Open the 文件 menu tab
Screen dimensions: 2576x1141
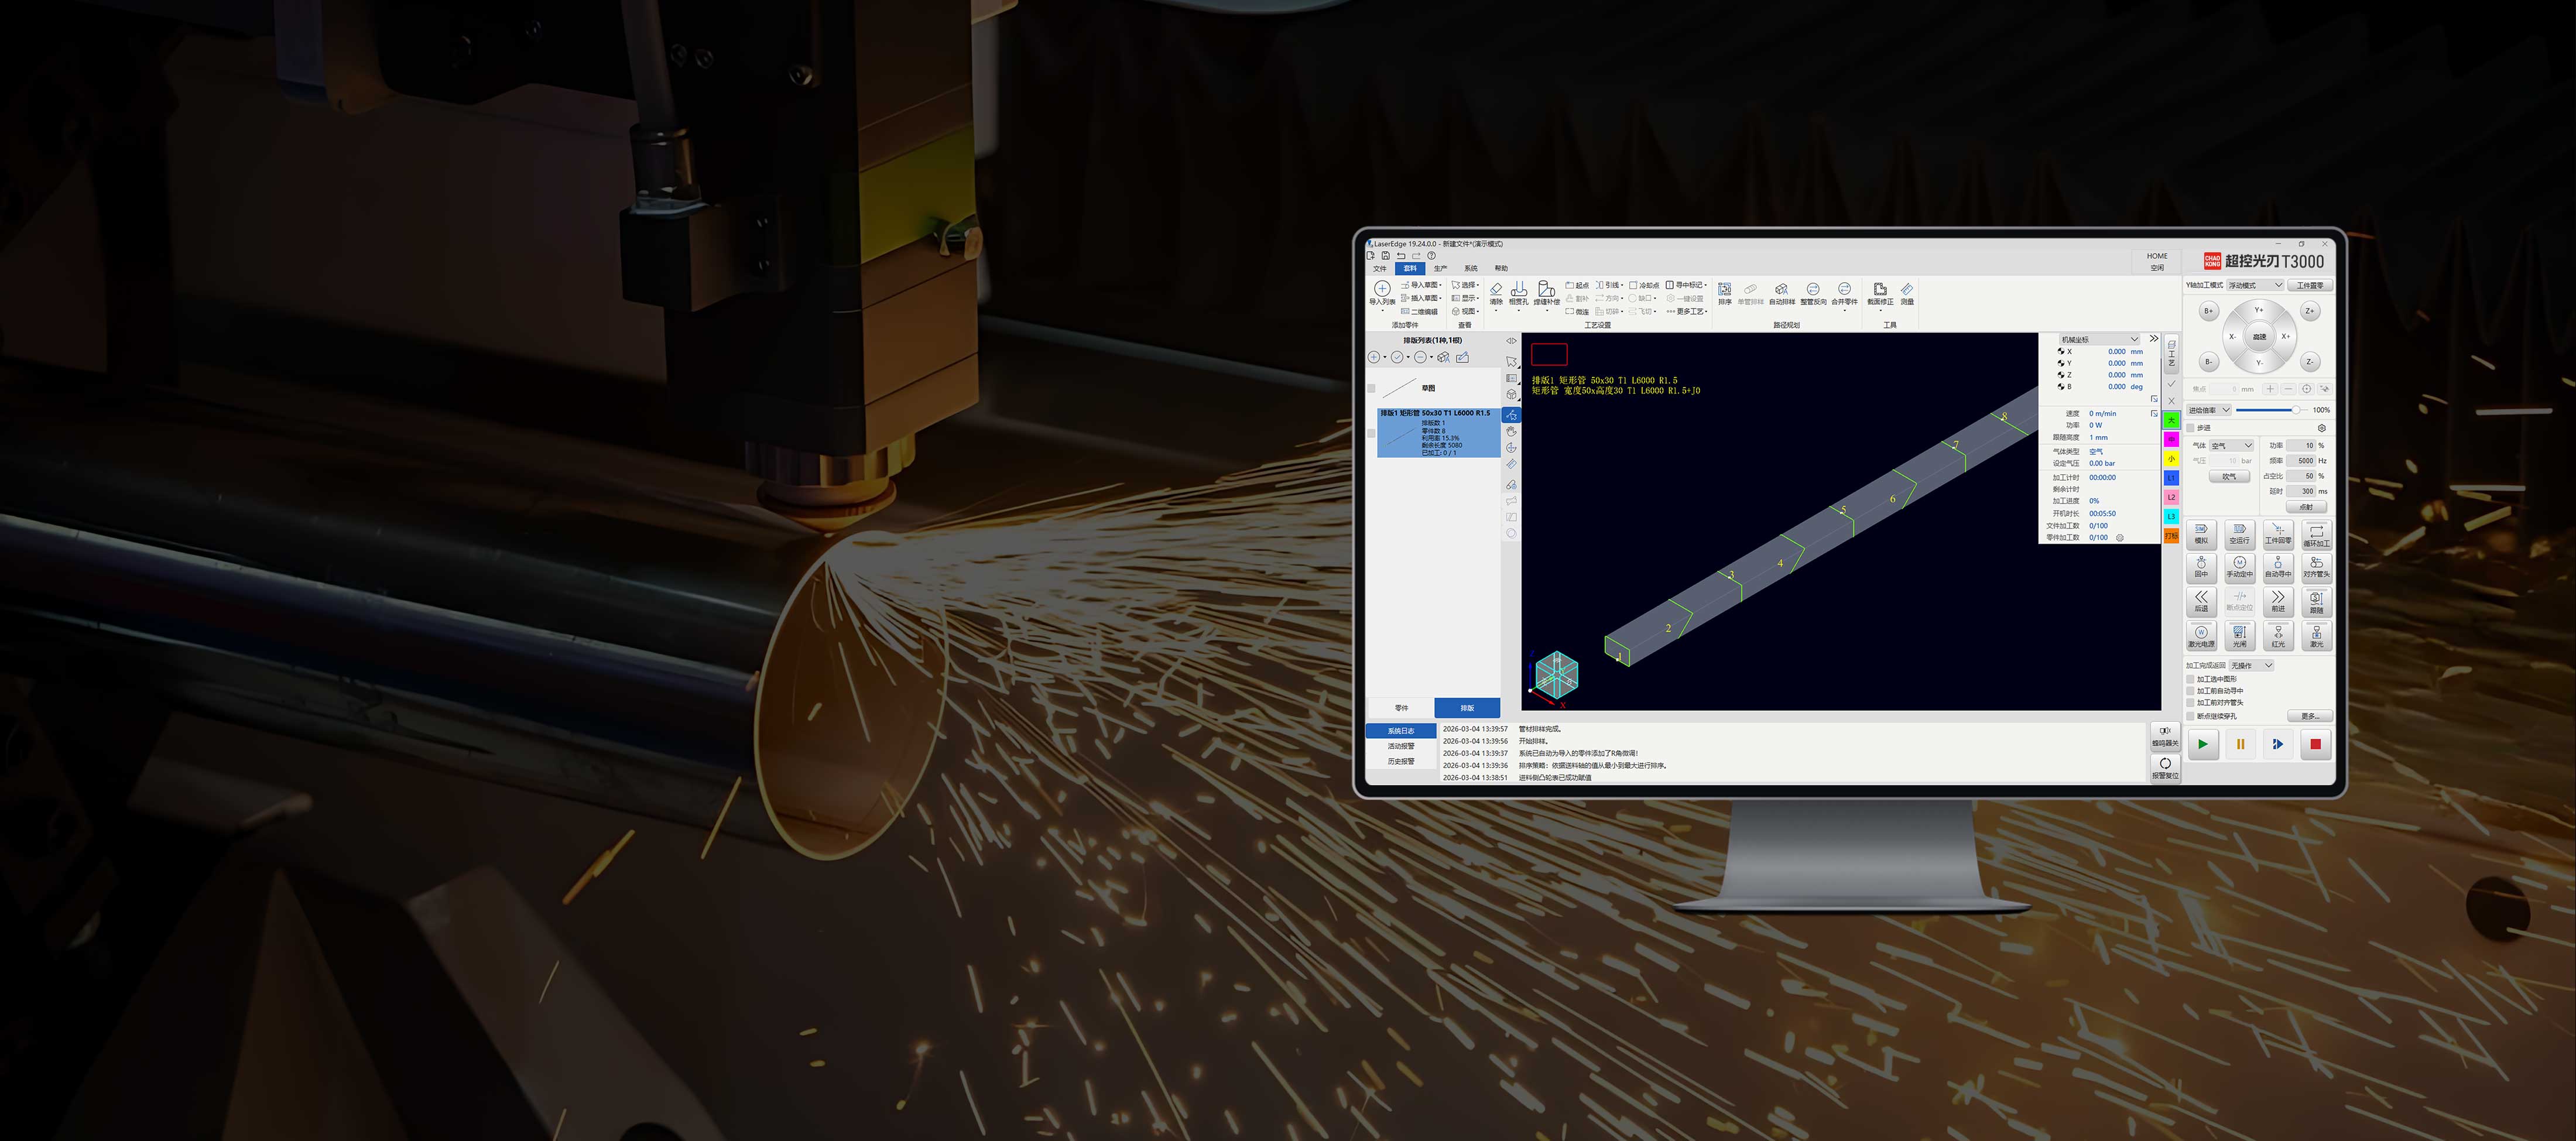1380,268
